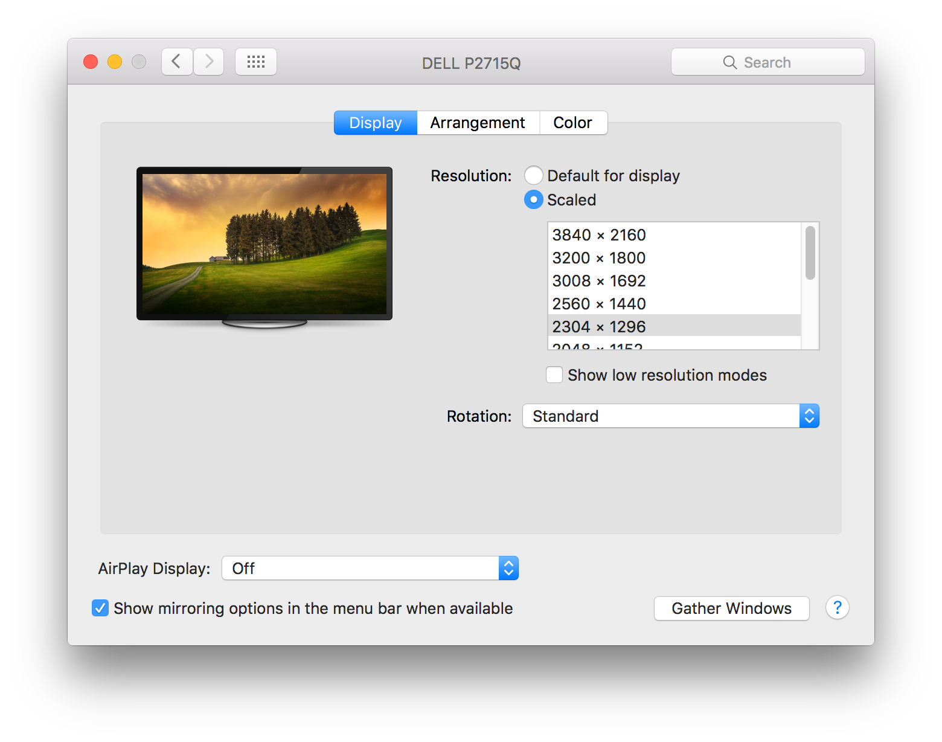Image resolution: width=942 pixels, height=742 pixels.
Task: Switch to the Display tab
Action: pyautogui.click(x=376, y=123)
